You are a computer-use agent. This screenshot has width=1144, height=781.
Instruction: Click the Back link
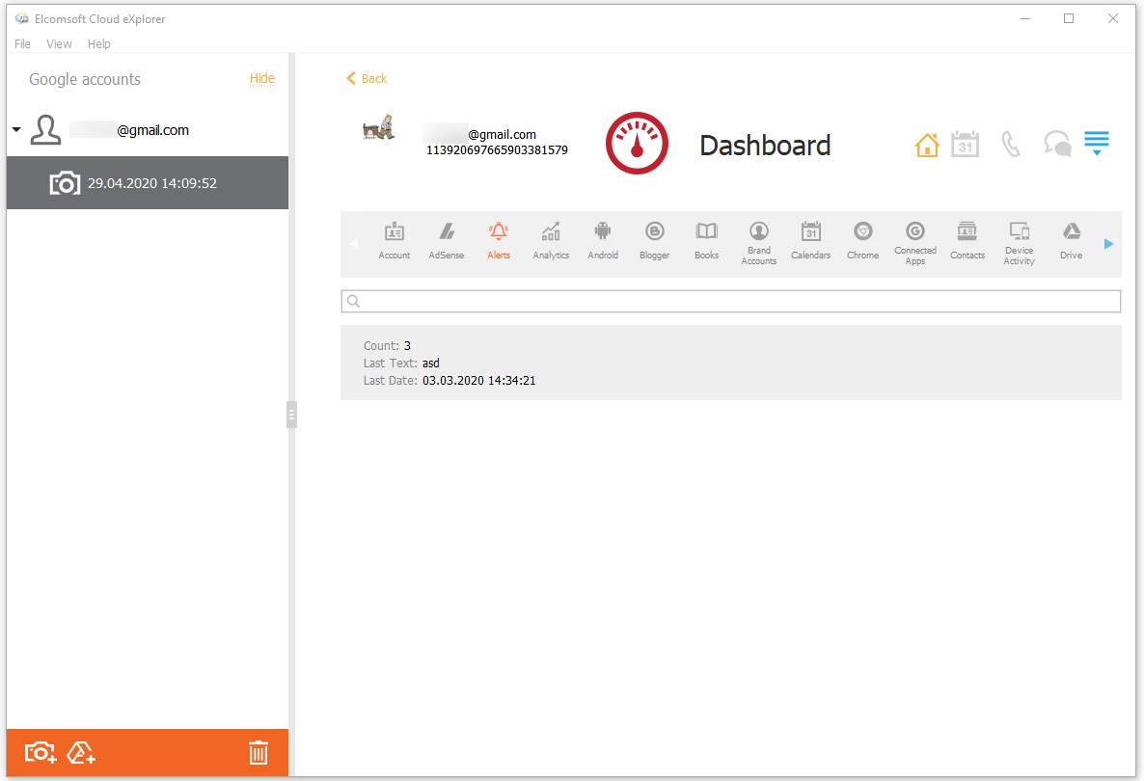[x=367, y=78]
